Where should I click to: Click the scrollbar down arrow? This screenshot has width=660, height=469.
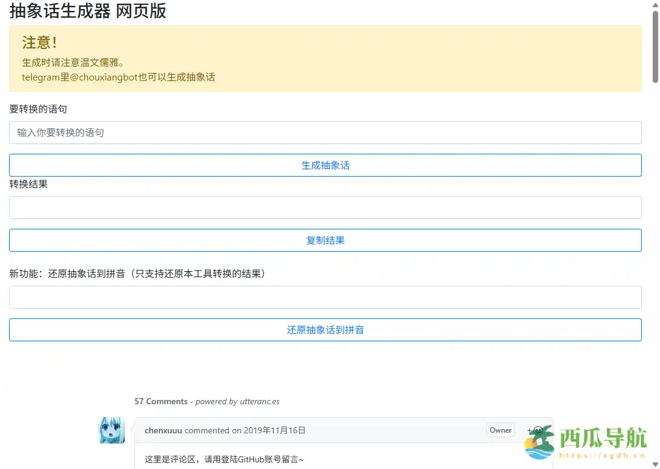656,465
